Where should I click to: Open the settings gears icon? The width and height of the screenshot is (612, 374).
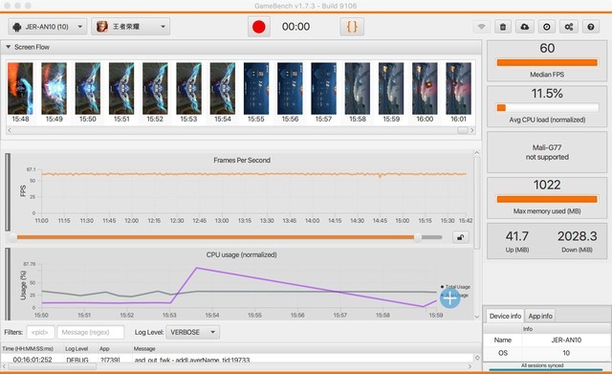(569, 27)
